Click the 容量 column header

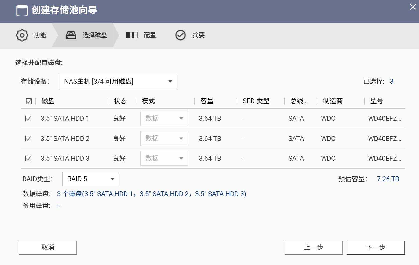pyautogui.click(x=207, y=101)
